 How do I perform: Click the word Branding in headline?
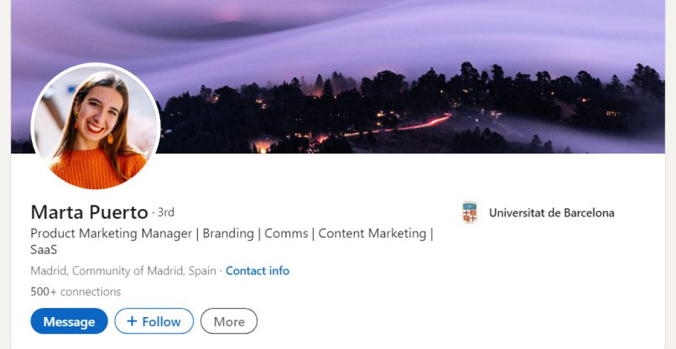(228, 234)
